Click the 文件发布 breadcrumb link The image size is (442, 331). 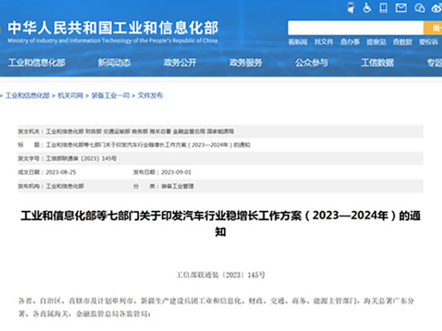click(x=150, y=95)
